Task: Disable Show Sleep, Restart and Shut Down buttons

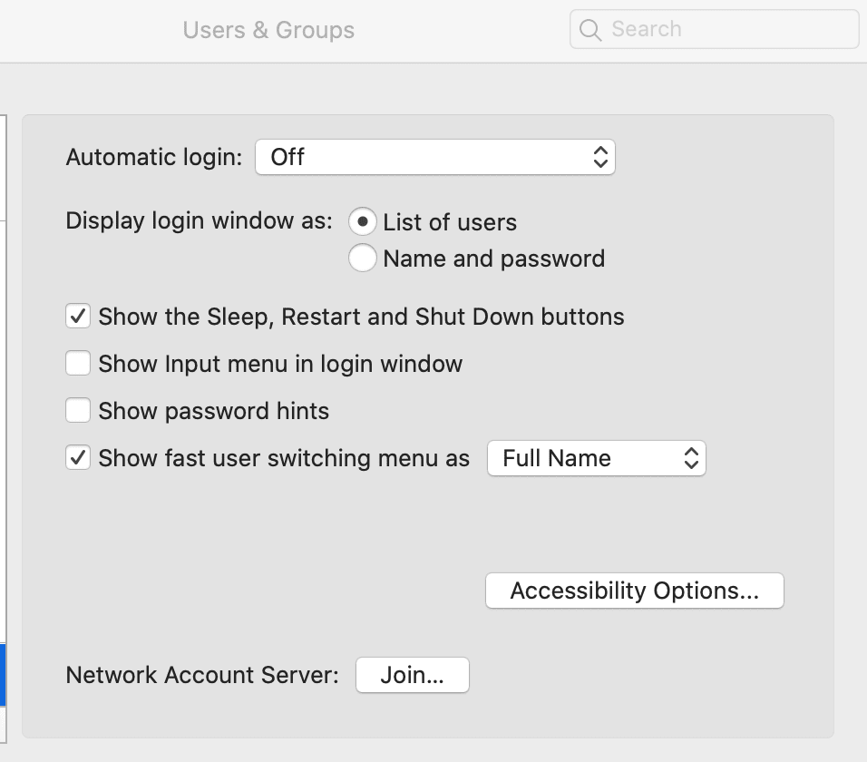Action: click(x=79, y=317)
